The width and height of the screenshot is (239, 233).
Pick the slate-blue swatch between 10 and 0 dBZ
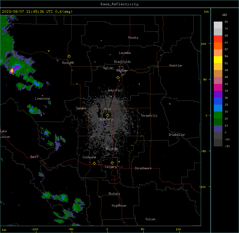click(x=218, y=129)
